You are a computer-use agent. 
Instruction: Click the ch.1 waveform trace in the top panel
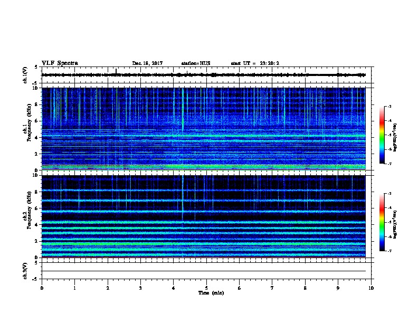204,75
